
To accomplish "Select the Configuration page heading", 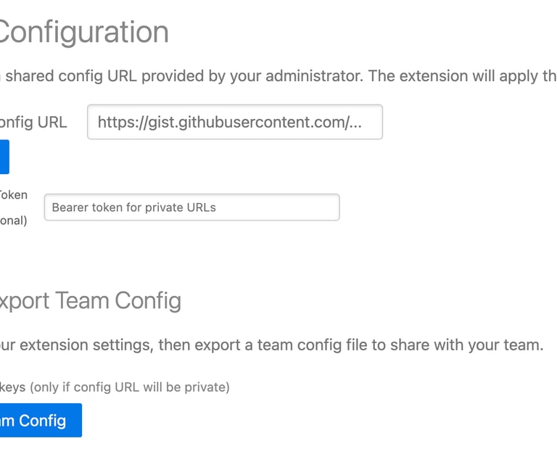I will (x=83, y=32).
